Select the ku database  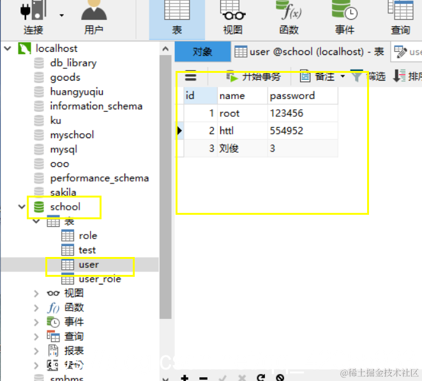(56, 120)
